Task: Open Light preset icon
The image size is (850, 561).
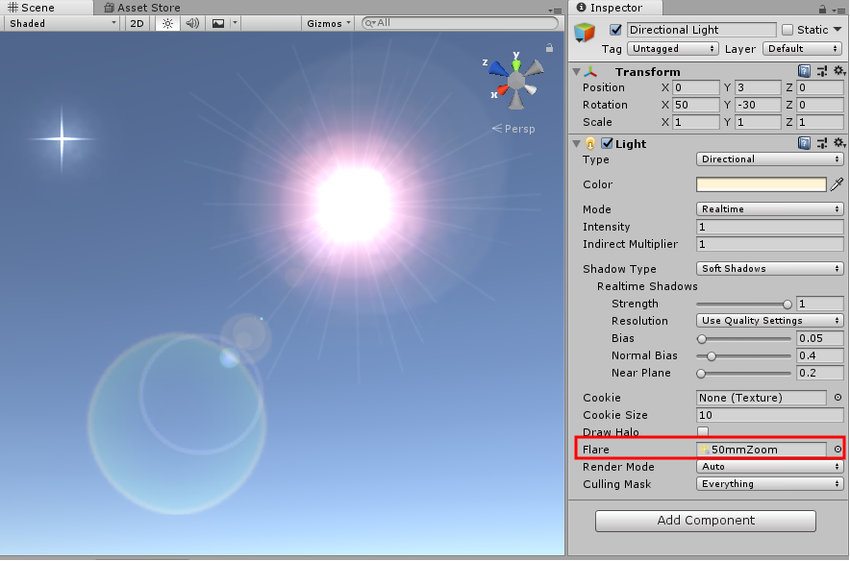Action: 822,143
